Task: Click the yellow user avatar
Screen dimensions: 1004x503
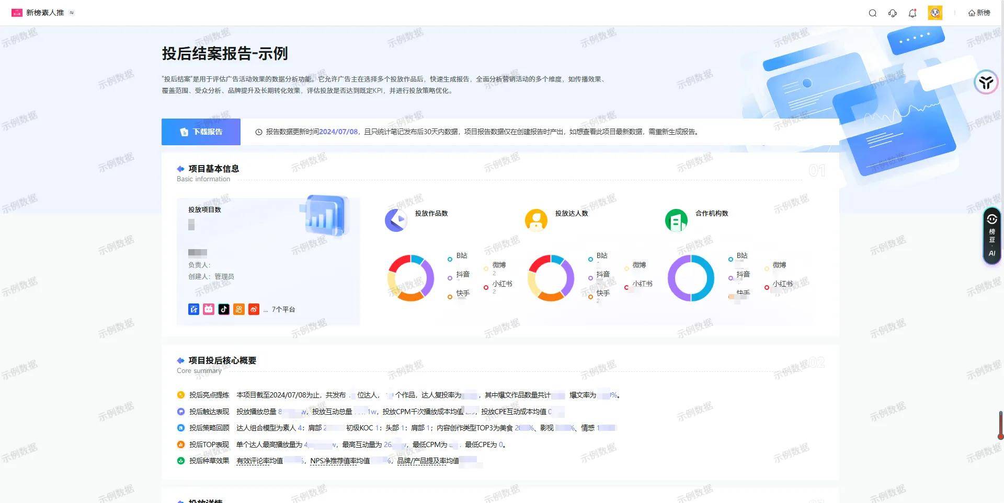Action: click(x=935, y=13)
